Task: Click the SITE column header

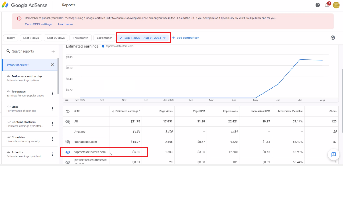Action: (x=77, y=111)
